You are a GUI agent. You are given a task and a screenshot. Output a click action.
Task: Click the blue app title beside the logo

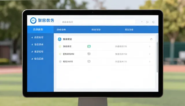click(x=46, y=20)
